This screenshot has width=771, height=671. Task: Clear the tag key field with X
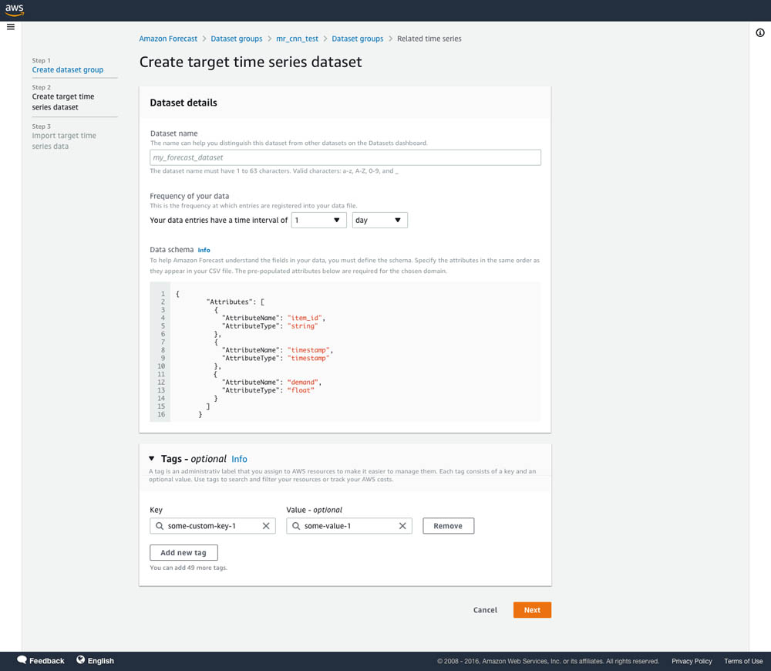(x=266, y=526)
